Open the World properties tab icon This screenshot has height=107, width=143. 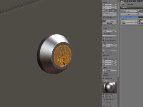tap(130, 1)
